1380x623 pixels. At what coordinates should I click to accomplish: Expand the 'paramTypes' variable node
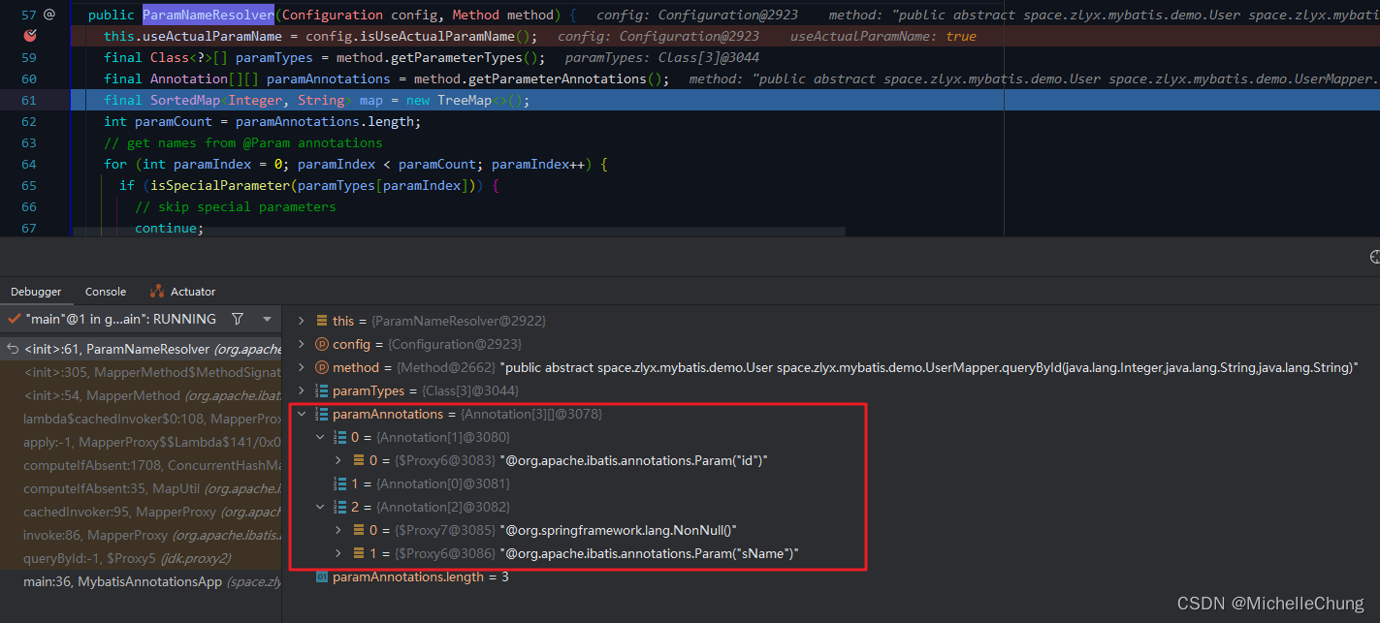click(x=302, y=390)
